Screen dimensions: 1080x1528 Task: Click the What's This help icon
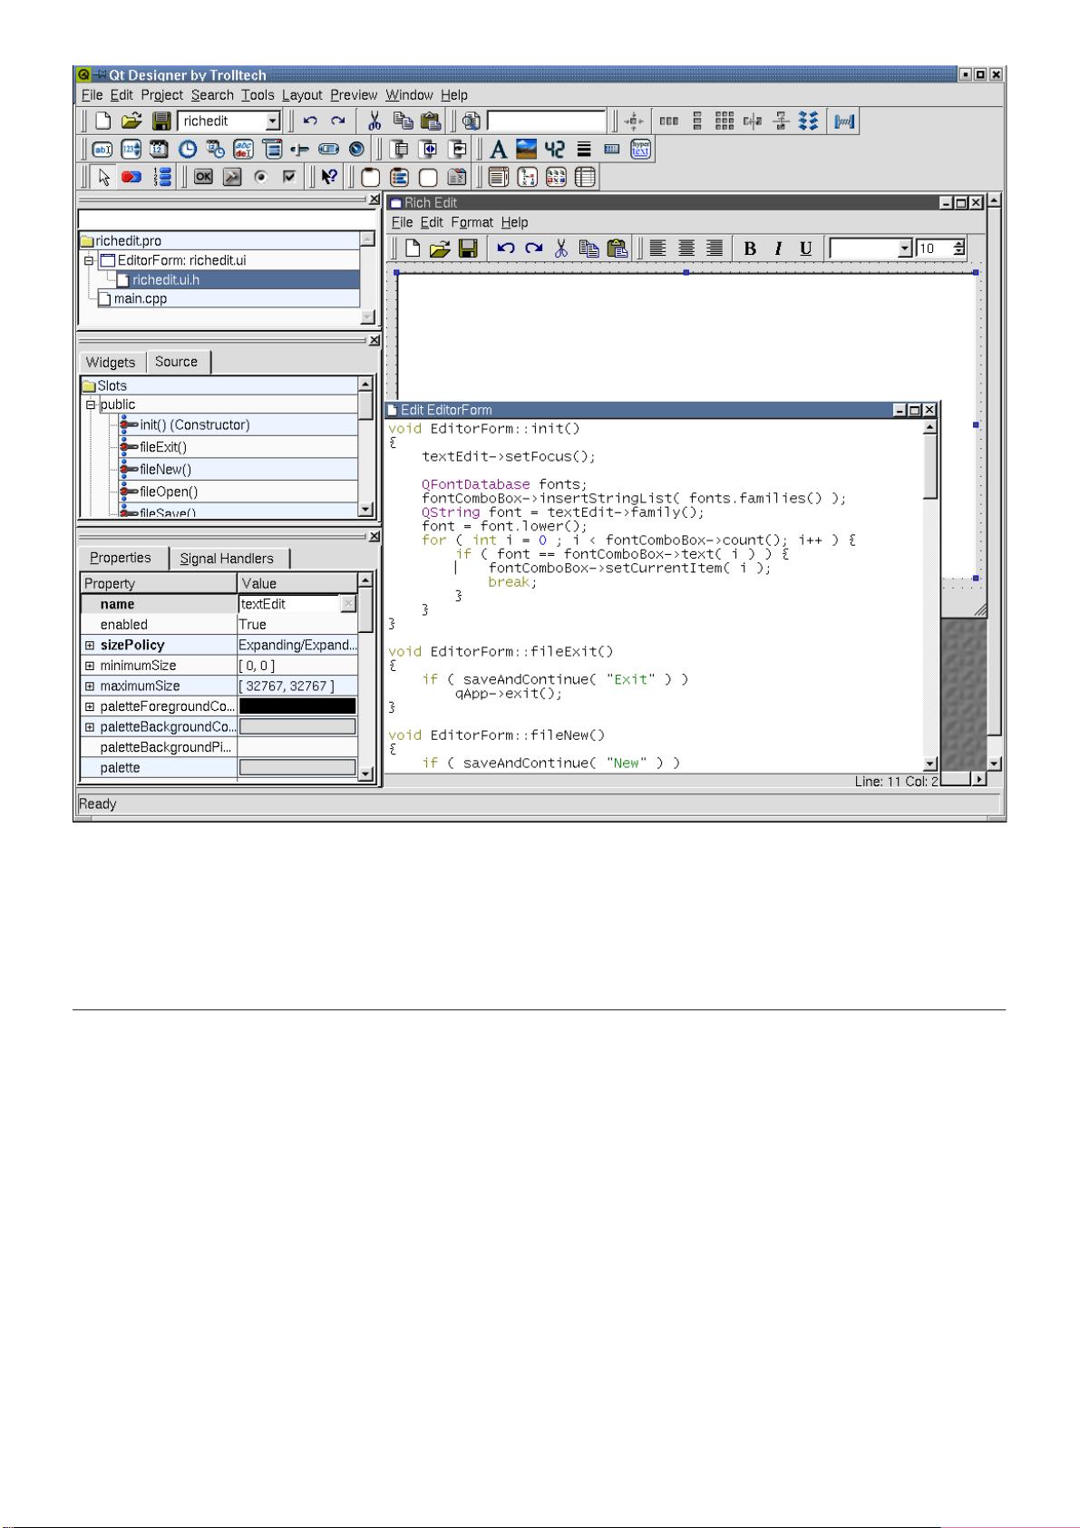point(329,177)
